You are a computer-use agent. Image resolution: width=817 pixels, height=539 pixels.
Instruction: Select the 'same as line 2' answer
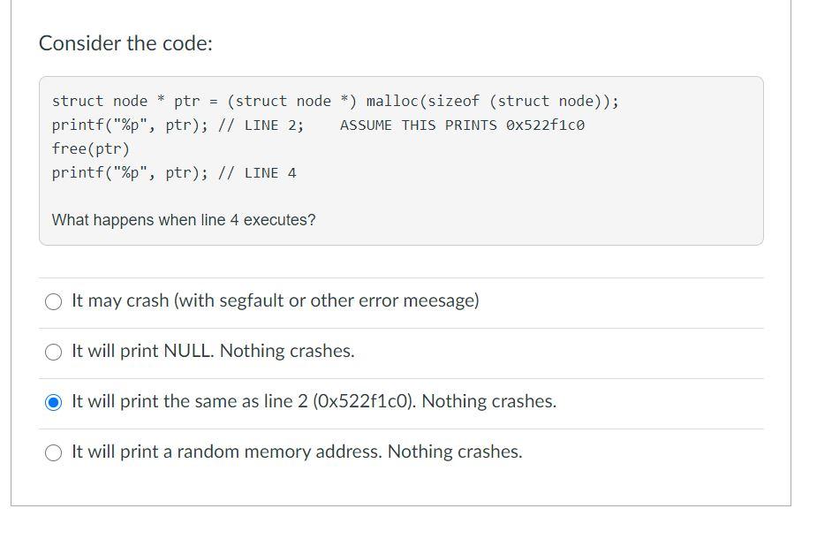coord(314,401)
